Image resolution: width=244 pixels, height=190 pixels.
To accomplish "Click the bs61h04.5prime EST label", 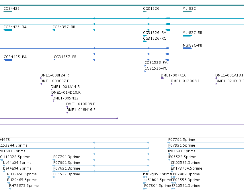I will point(157,180).
